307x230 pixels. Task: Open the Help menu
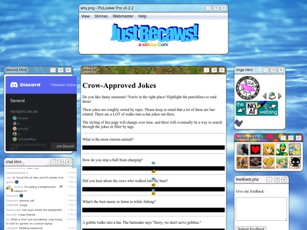(142, 16)
